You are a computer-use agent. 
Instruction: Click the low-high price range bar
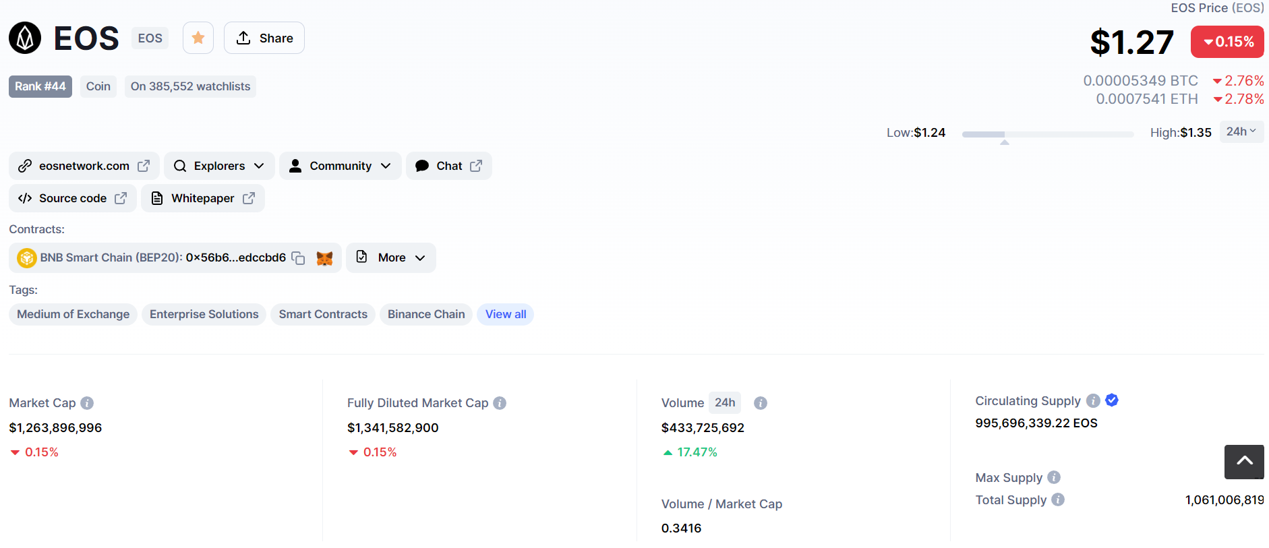[1048, 135]
